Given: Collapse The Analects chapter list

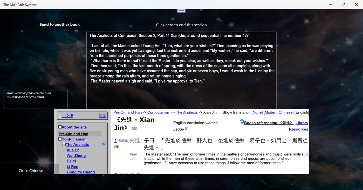Looking at the screenshot, I should pyautogui.click(x=64, y=145).
